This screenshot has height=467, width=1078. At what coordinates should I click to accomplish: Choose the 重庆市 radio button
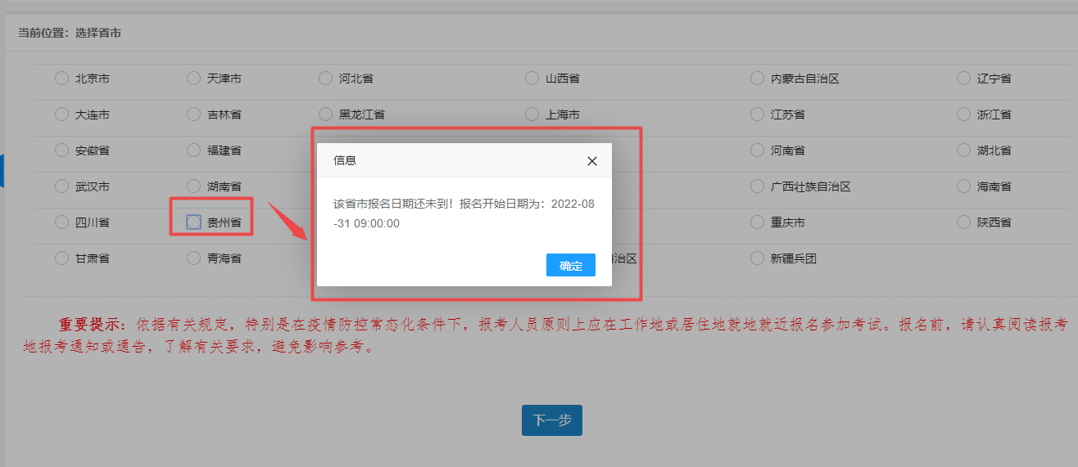point(757,222)
